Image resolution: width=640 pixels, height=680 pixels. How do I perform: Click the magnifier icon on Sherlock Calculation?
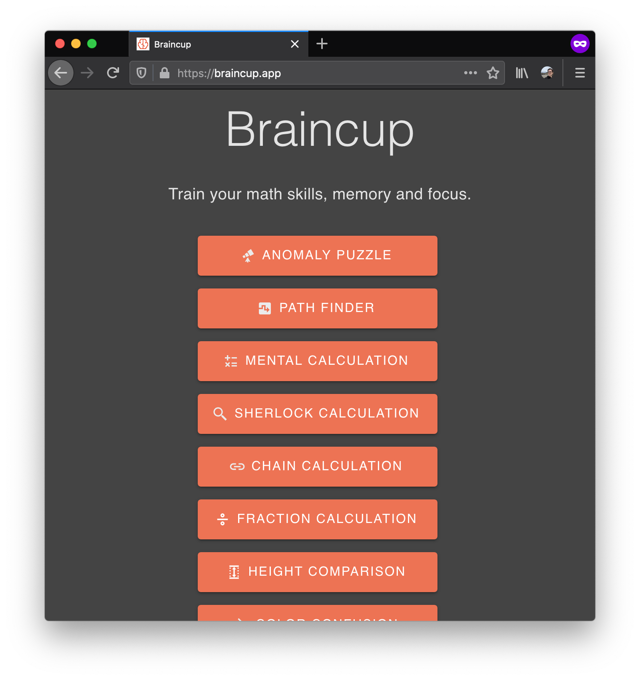coord(220,414)
